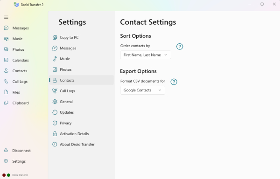Click the green Data Transfer status dot

click(8, 175)
